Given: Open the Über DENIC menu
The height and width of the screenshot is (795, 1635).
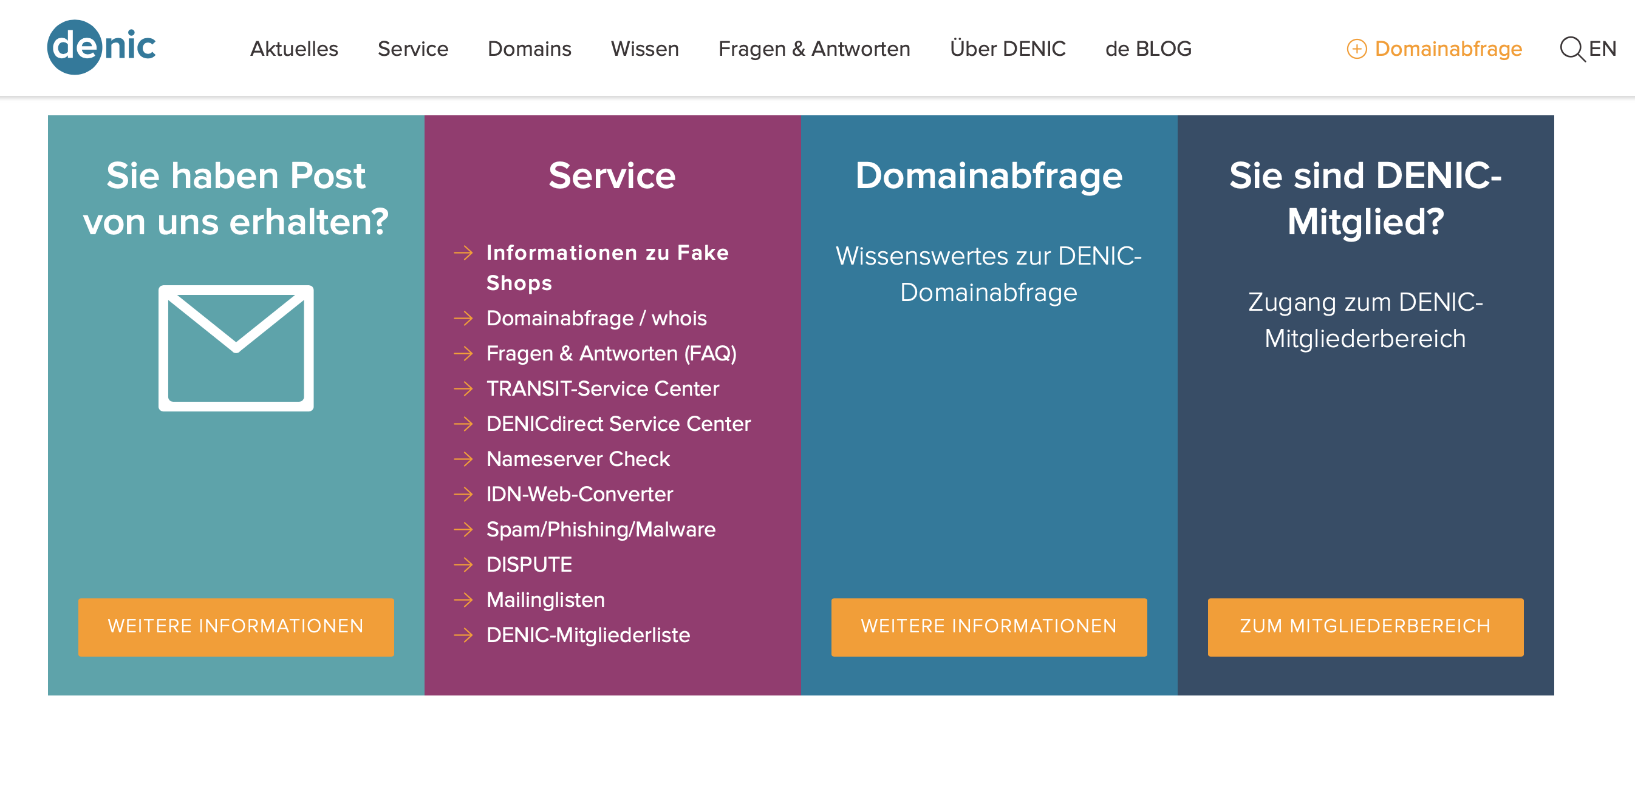Looking at the screenshot, I should tap(1008, 49).
